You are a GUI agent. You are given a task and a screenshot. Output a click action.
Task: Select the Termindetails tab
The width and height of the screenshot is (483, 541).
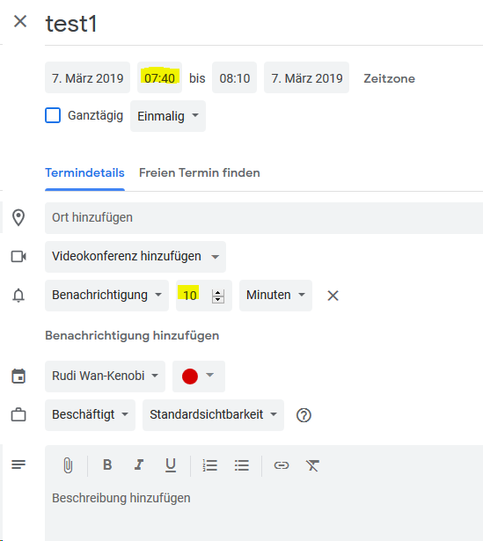tap(84, 172)
